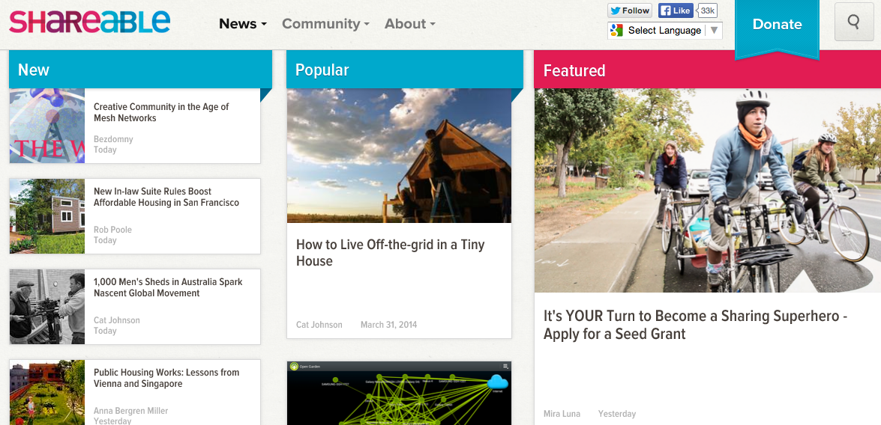
Task: Open the green mesh network diagram thumbnail
Action: pos(399,393)
